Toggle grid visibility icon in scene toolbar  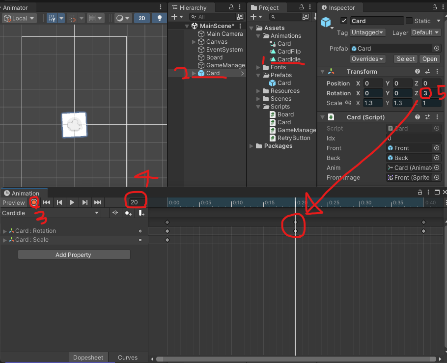tap(52, 18)
